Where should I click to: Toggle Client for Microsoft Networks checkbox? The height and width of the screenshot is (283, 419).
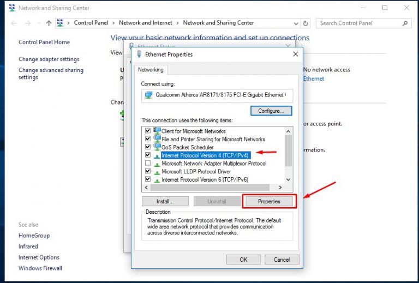pos(148,131)
